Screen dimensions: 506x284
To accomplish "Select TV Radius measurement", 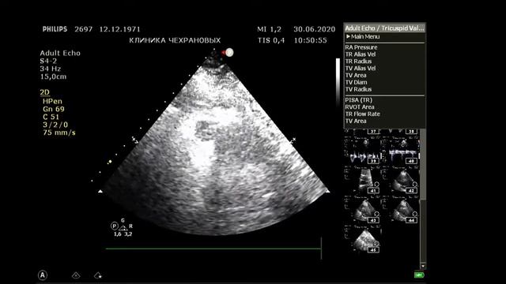I will pyautogui.click(x=358, y=89).
